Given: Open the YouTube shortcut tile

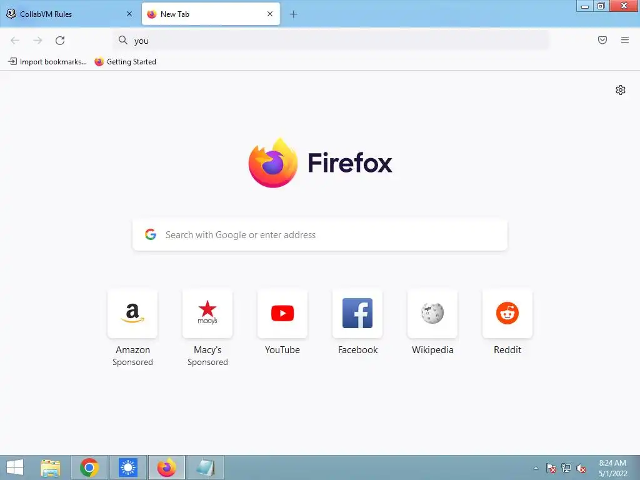Looking at the screenshot, I should click(282, 314).
